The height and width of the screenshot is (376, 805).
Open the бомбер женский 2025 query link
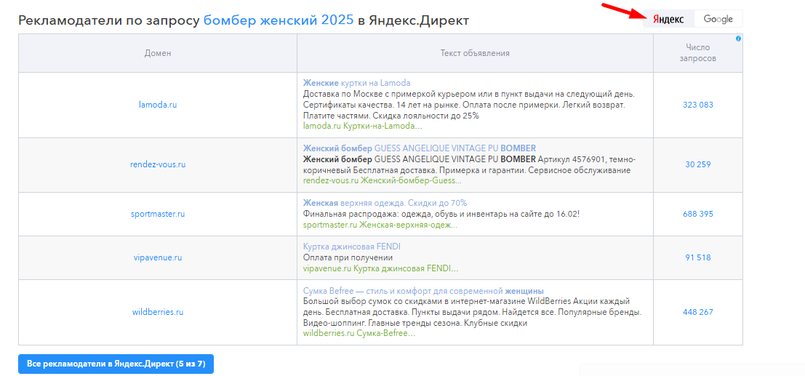(279, 20)
